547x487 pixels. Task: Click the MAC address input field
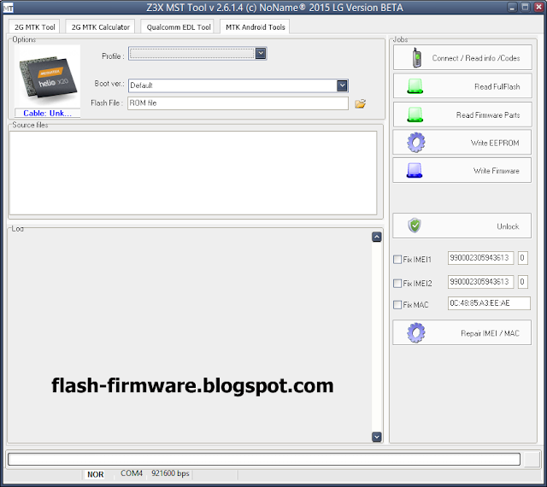pos(489,303)
